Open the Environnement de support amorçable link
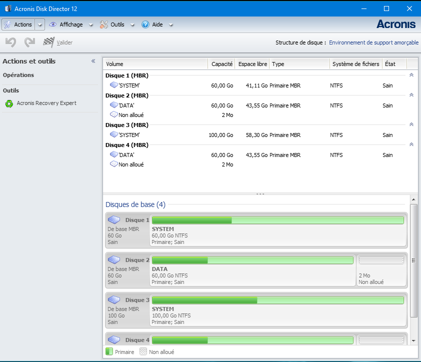The height and width of the screenshot is (362, 421). (373, 42)
